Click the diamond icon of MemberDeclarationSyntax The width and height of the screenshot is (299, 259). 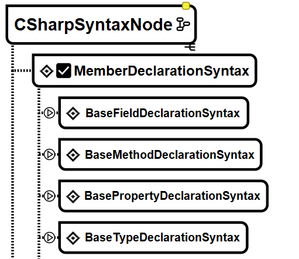click(x=47, y=71)
